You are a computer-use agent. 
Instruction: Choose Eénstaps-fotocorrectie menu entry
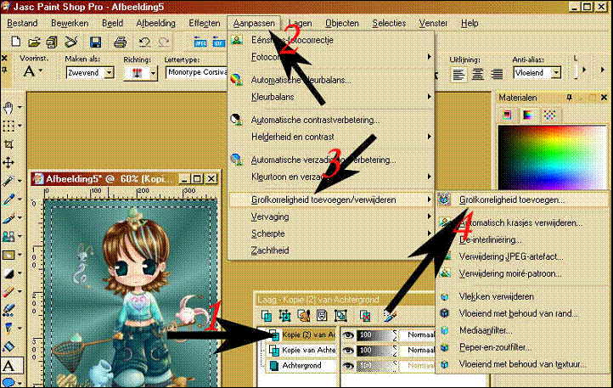pos(292,40)
